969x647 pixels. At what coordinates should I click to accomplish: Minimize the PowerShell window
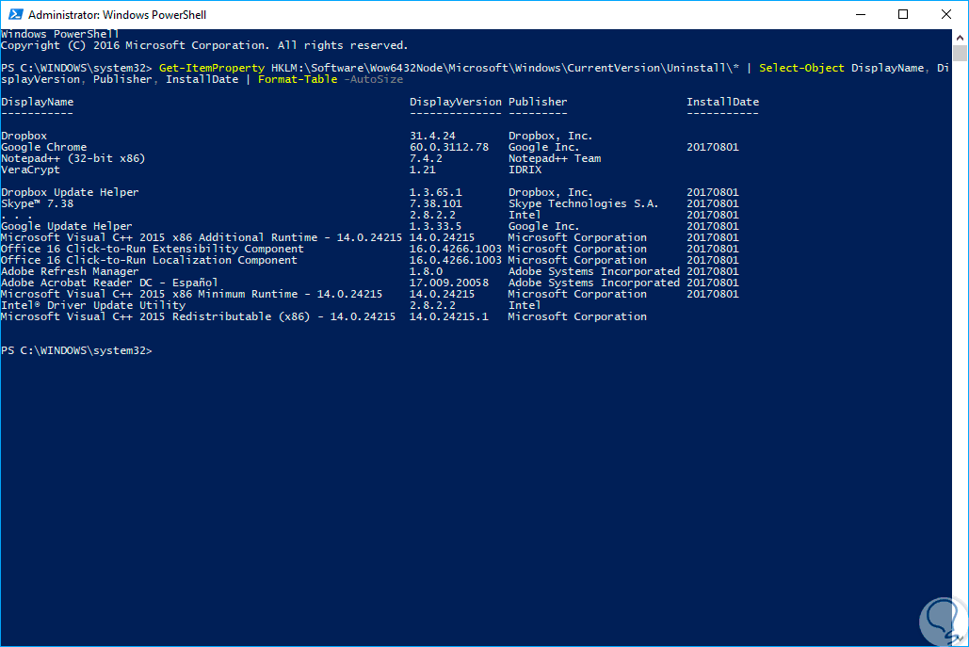[x=860, y=15]
